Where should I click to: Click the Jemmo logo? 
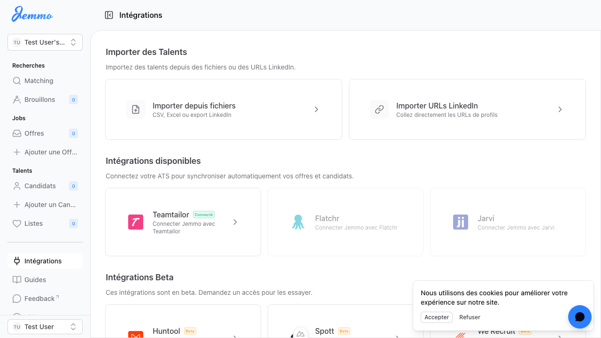tap(31, 15)
